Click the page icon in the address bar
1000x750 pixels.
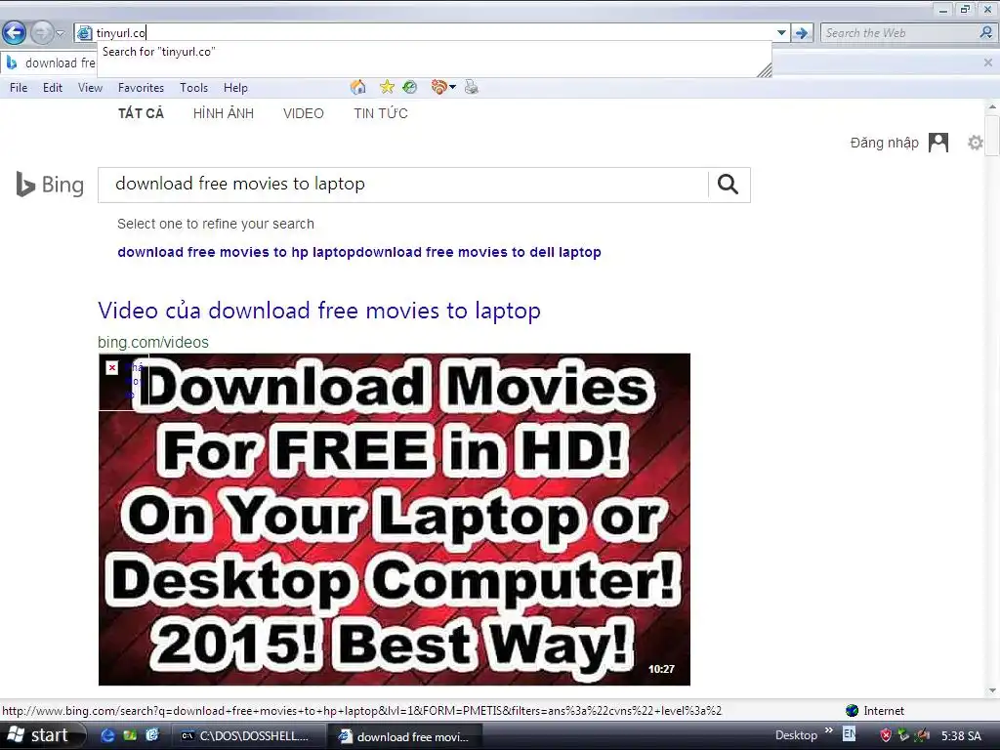pyautogui.click(x=84, y=33)
